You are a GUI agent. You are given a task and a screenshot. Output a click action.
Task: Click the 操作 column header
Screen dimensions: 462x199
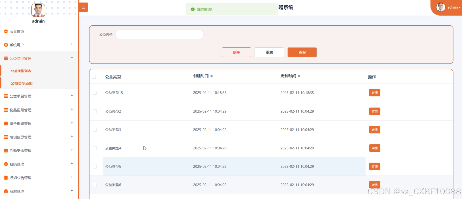[x=372, y=77]
